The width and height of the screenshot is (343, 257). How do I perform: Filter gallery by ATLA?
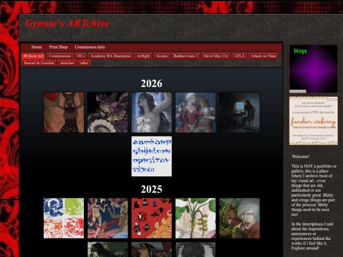239,56
